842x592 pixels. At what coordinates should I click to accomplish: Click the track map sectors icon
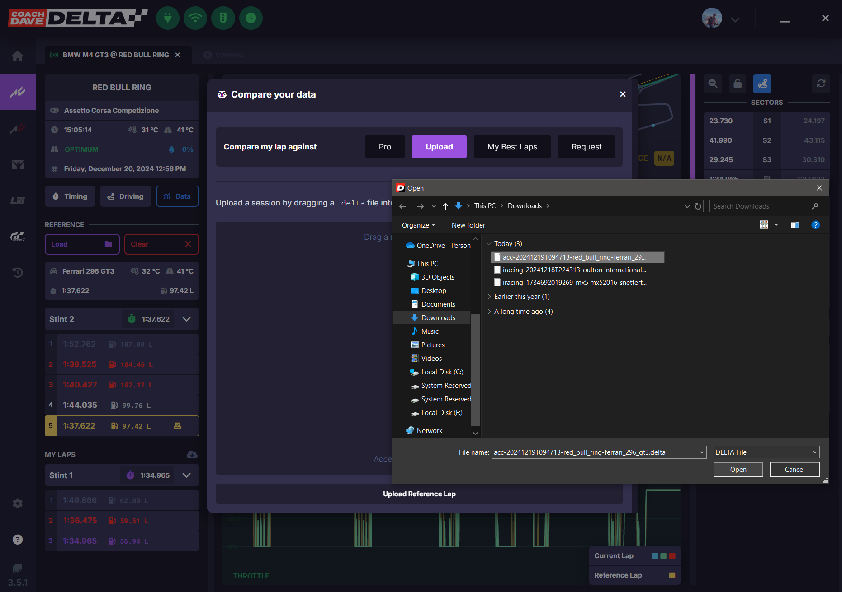coord(762,84)
